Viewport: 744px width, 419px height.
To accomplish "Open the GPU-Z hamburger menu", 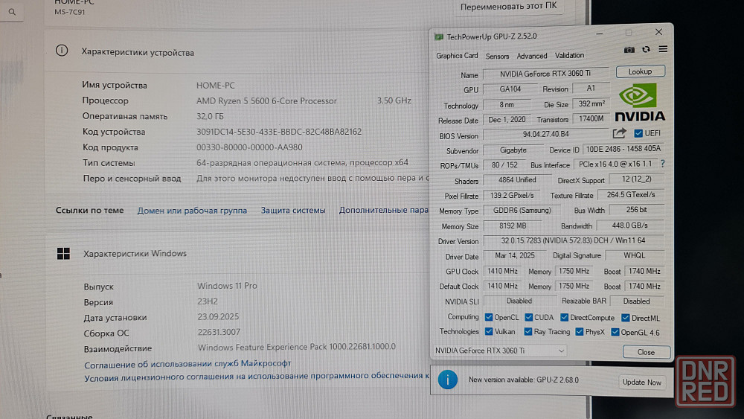I will point(663,50).
